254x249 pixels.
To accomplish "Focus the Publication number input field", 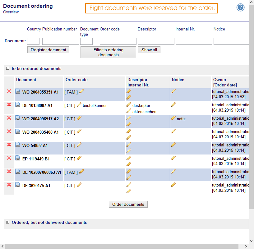I will tap(61, 41).
